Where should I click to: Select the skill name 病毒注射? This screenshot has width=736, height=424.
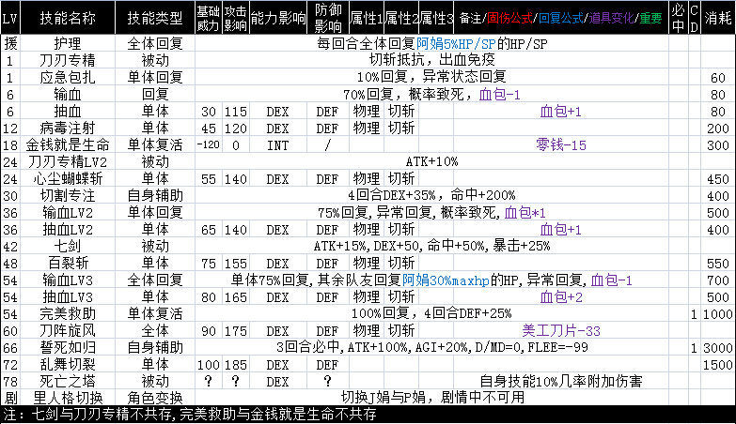click(x=68, y=128)
